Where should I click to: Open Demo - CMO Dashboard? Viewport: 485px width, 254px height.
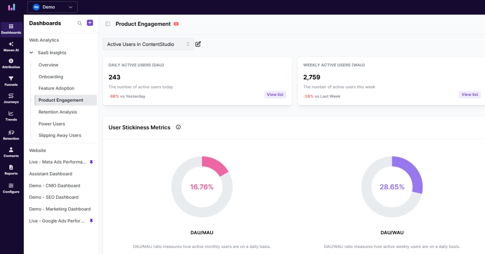(55, 186)
